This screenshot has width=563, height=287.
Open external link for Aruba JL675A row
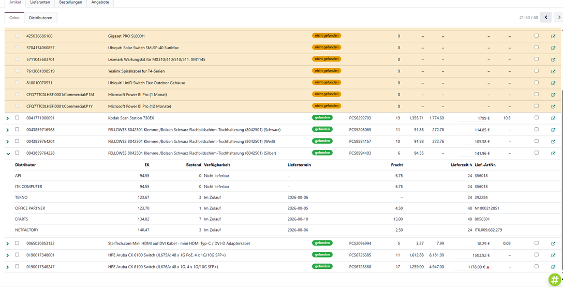[x=553, y=255]
